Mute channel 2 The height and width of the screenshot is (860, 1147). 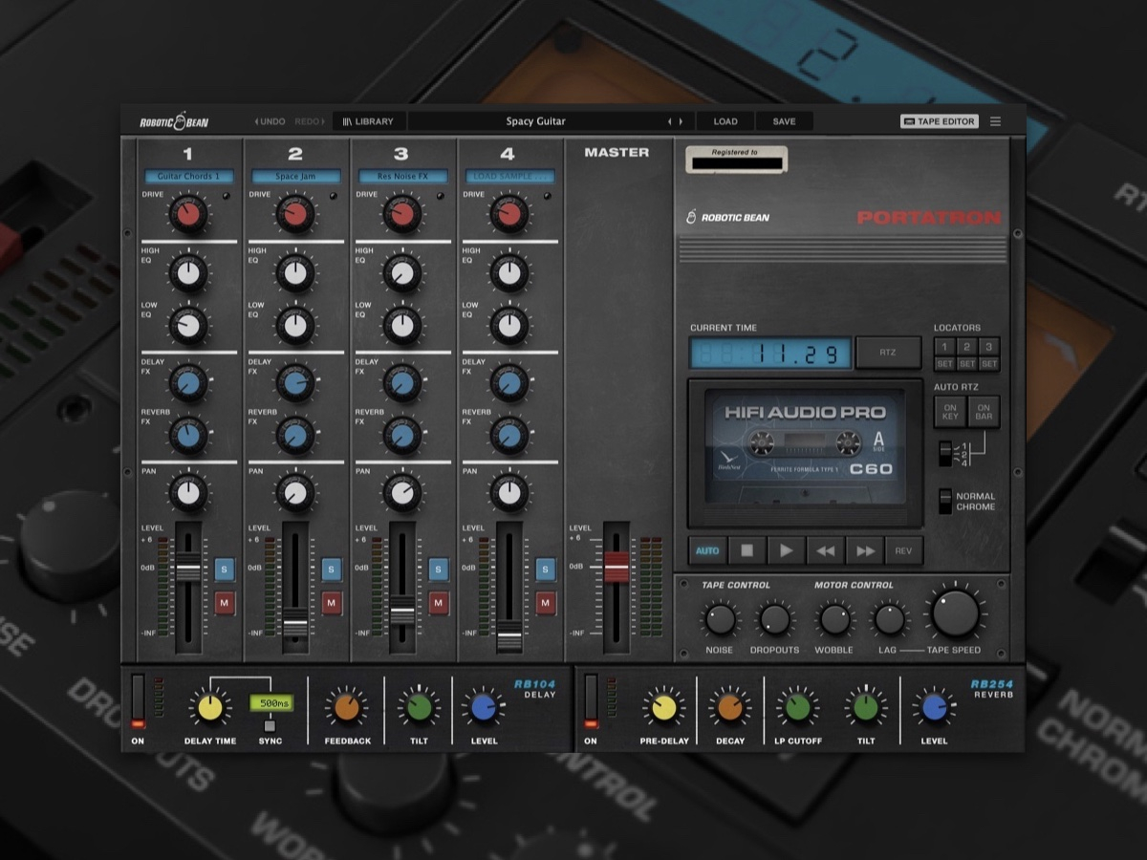(x=332, y=603)
